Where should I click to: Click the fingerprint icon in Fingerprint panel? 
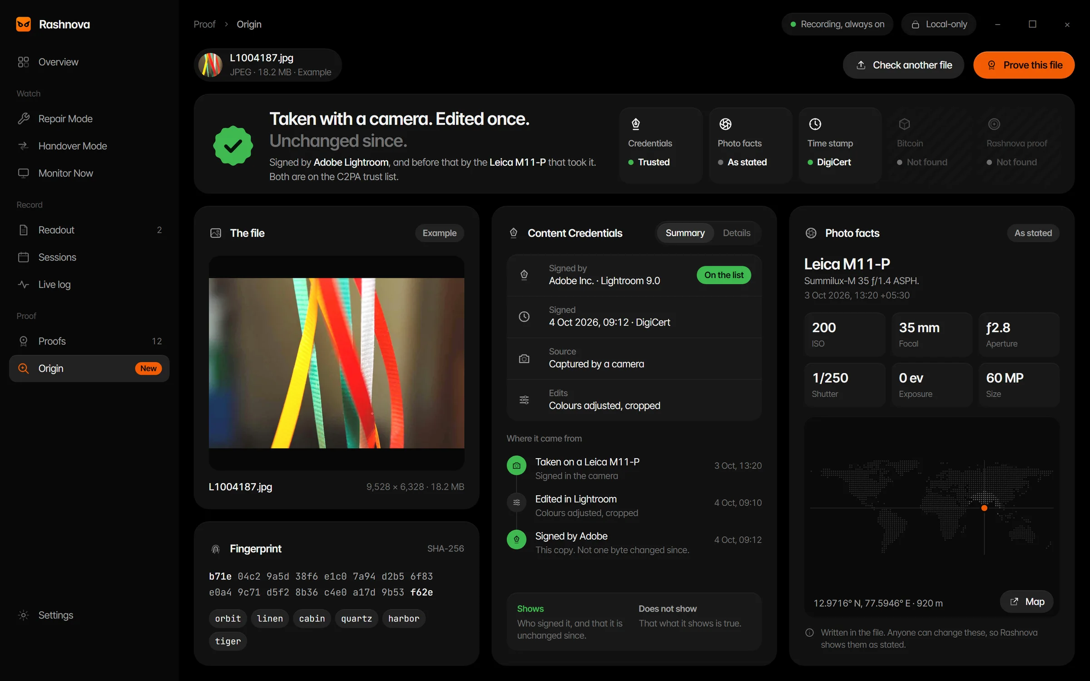coord(216,549)
